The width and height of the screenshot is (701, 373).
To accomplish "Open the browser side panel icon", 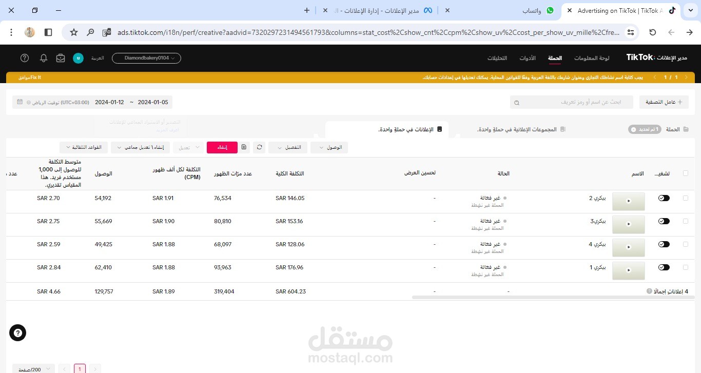I will pos(48,32).
